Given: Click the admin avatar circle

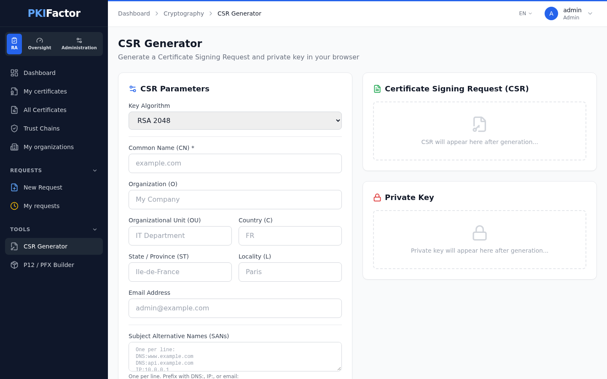Looking at the screenshot, I should [x=551, y=13].
